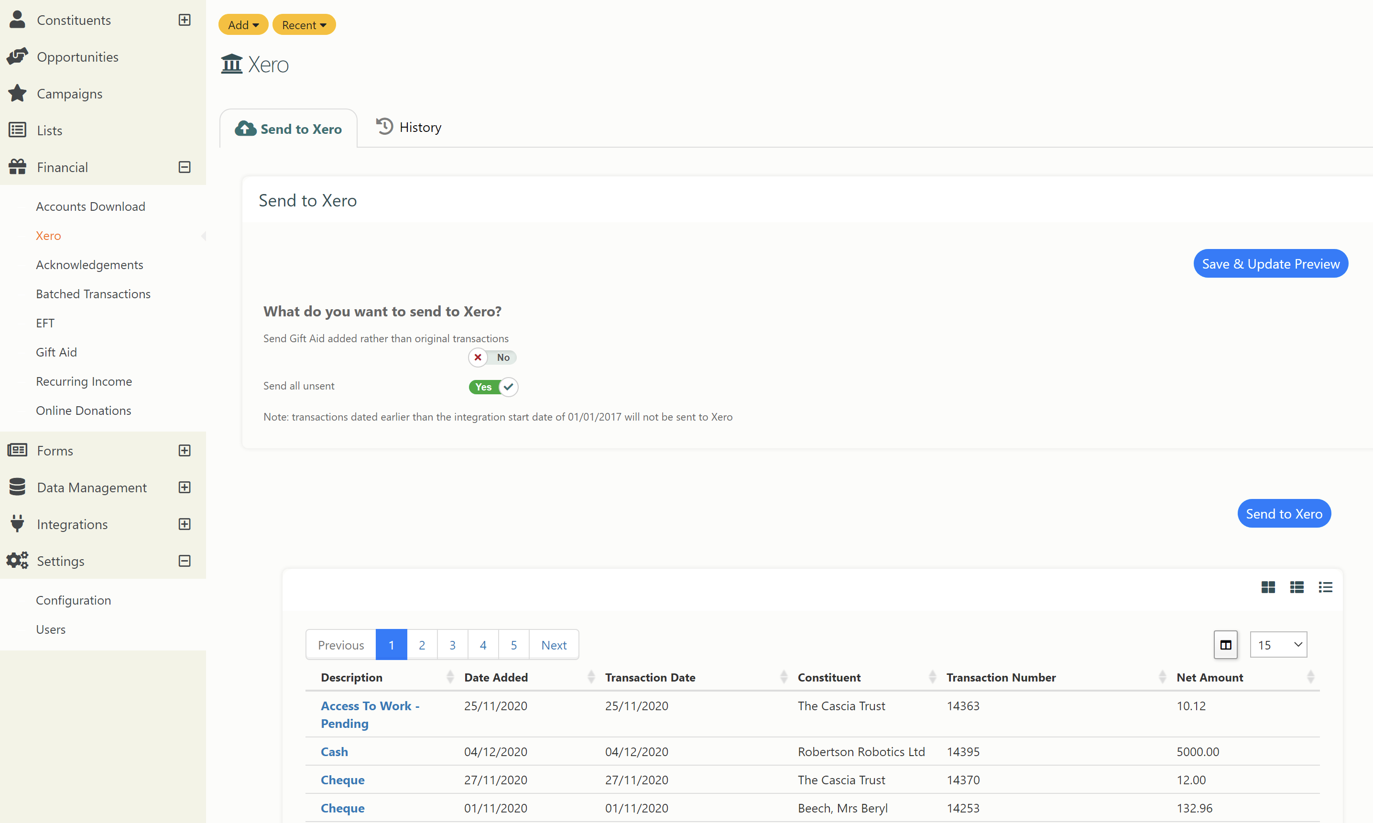This screenshot has height=823, width=1373.
Task: Open Acknowledgements menu item
Action: pos(89,265)
